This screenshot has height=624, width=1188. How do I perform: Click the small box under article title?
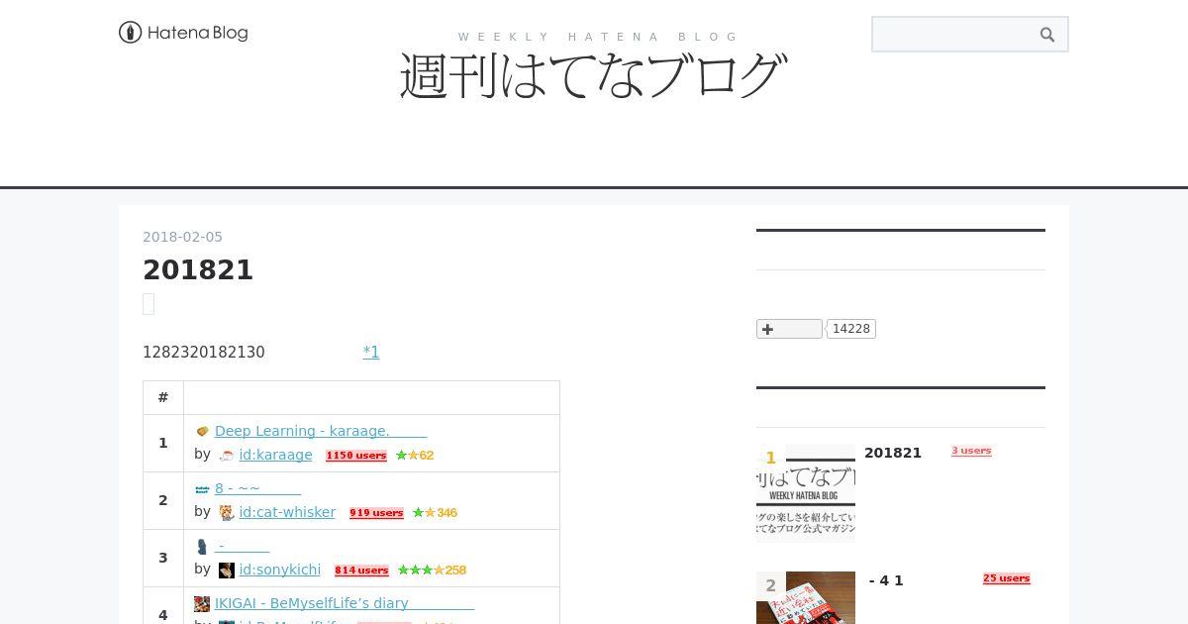click(x=148, y=304)
